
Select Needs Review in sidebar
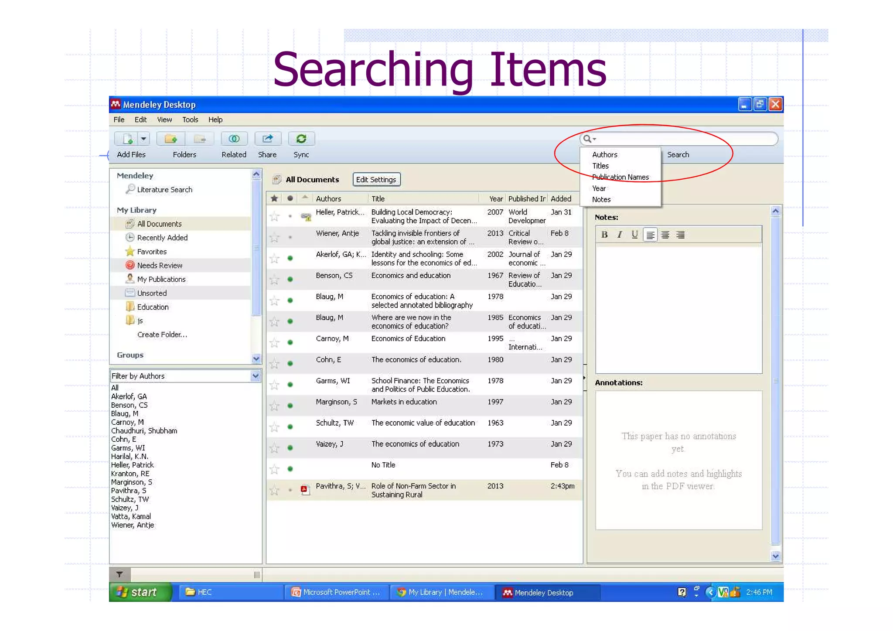click(159, 265)
